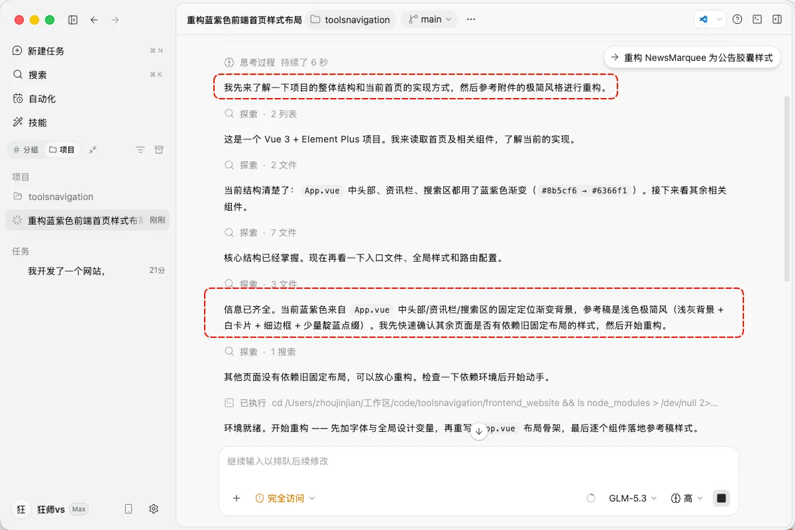
Task: Switch to the 分组 grouping tab
Action: pos(26,150)
